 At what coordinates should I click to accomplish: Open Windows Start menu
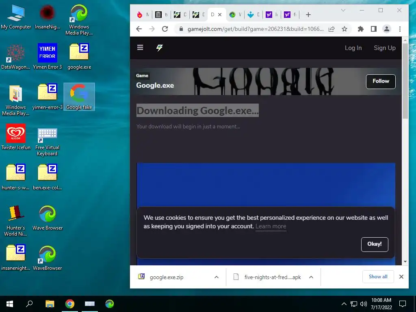10,304
